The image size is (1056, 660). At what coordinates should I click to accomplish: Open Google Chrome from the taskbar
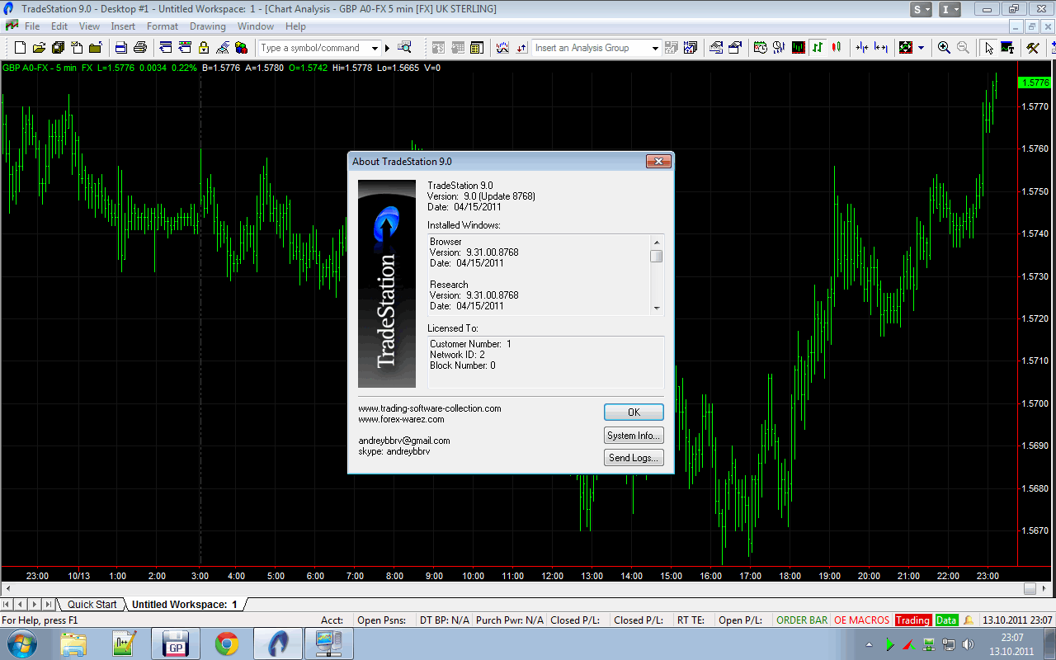coord(227,643)
